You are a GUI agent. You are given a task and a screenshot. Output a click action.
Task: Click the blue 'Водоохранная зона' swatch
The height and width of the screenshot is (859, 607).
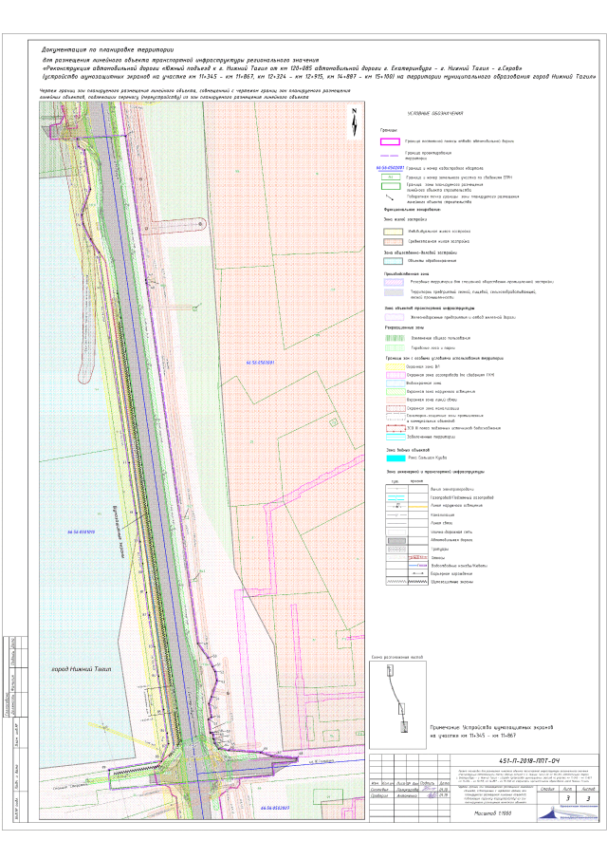[395, 383]
